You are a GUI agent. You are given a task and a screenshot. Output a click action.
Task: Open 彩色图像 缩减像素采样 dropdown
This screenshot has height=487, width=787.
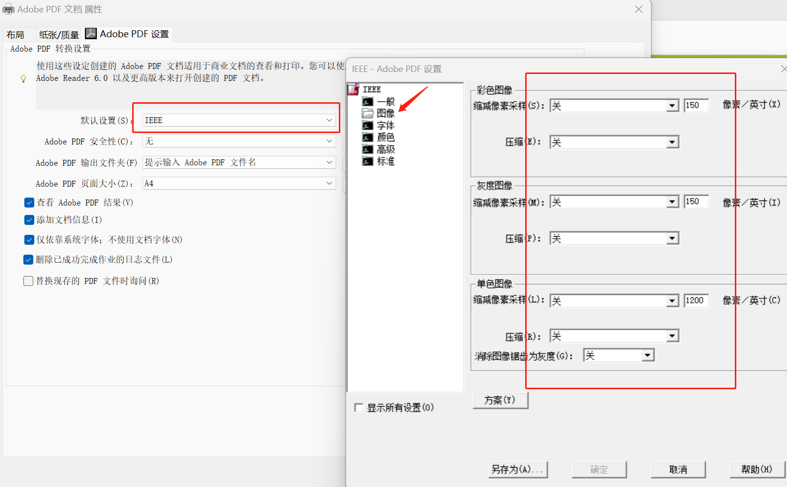pos(614,106)
